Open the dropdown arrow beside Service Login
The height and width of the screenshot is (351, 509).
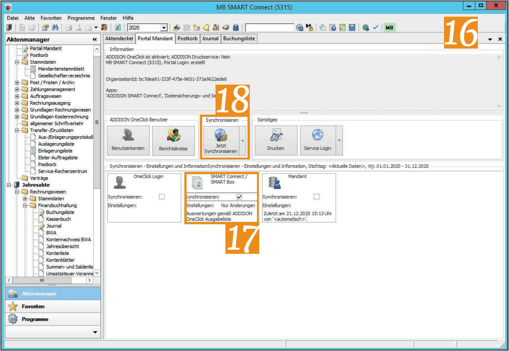click(339, 141)
